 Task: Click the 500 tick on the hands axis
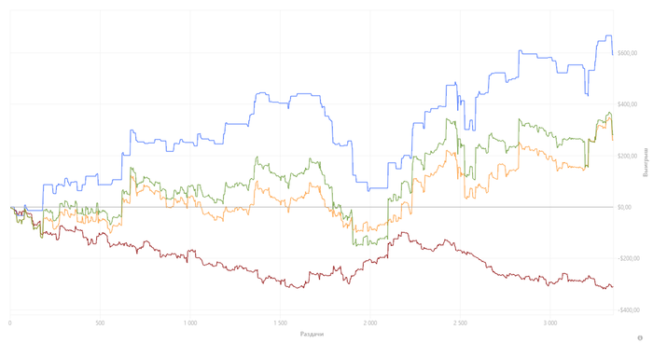(x=100, y=323)
